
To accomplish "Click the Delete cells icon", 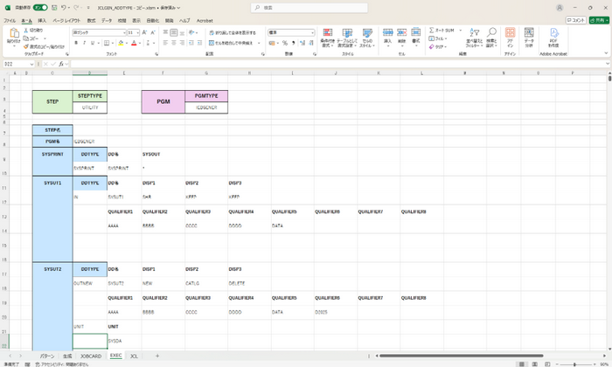I will 401,32.
